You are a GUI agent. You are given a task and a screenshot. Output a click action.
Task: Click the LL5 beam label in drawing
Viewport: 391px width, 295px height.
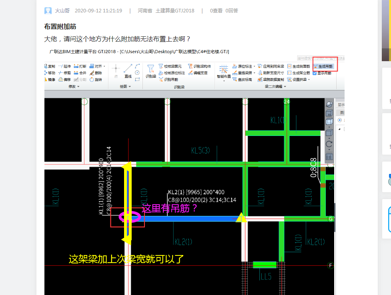[x=266, y=277]
